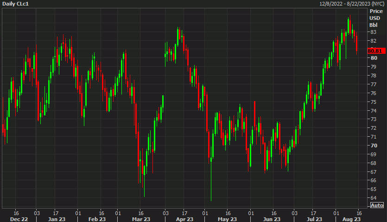The height and width of the screenshot is (222, 387).
Task: Click Mar 23 month label
Action: pos(141,219)
